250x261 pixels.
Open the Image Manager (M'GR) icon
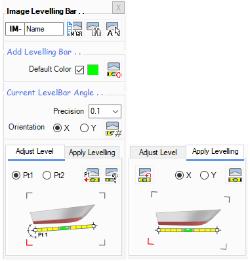(74, 29)
